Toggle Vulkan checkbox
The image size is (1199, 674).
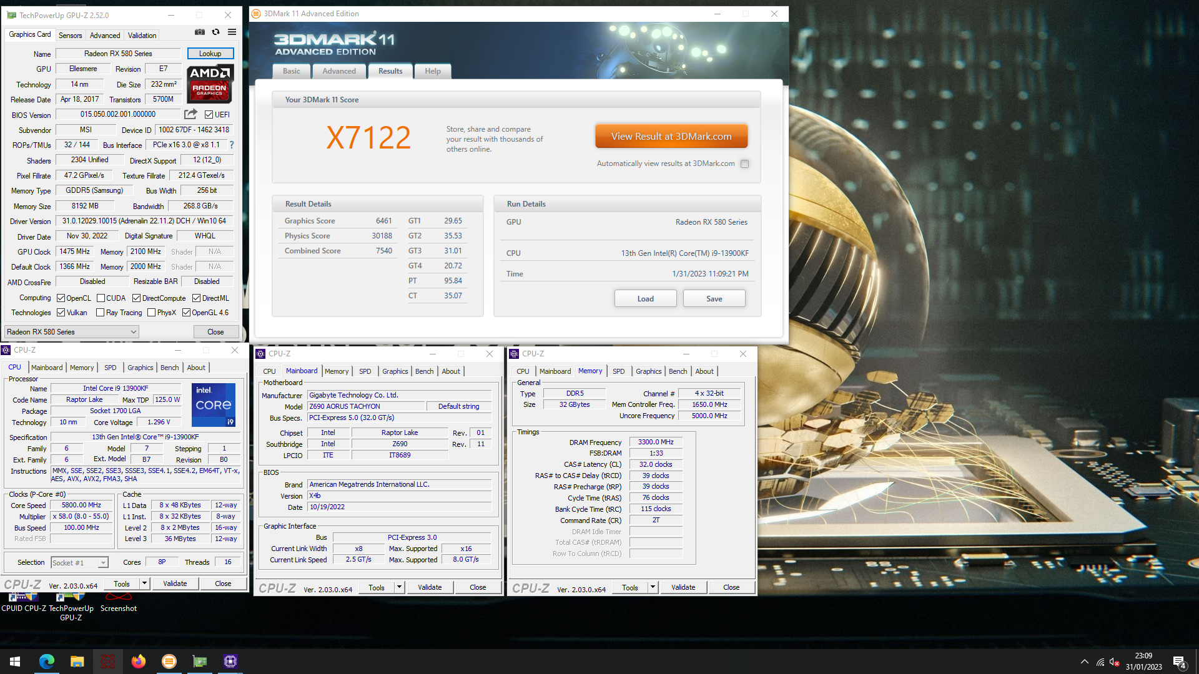(61, 313)
